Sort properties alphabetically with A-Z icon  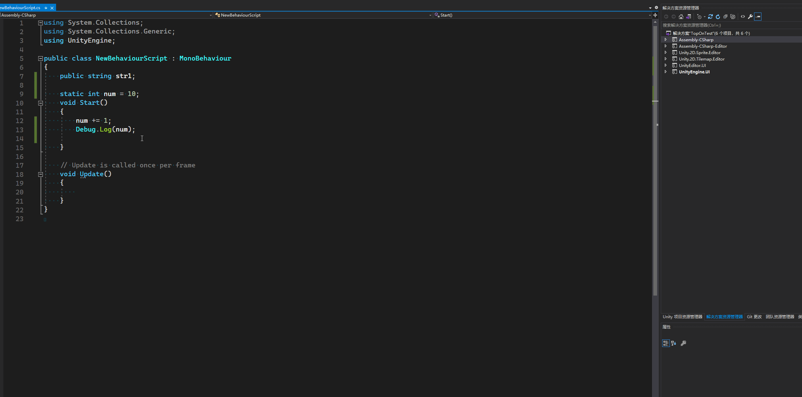coord(674,343)
